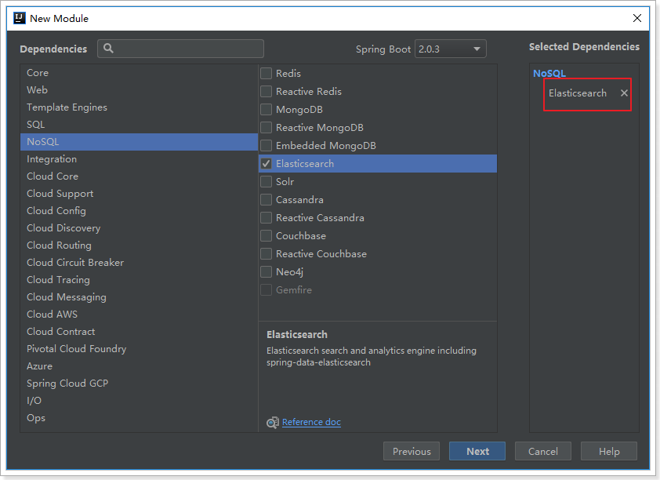Image resolution: width=660 pixels, height=480 pixels.
Task: Choose Cloud Discovery category
Action: [63, 228]
